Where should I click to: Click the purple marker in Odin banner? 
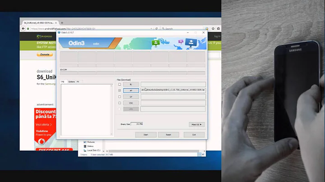tap(181, 41)
